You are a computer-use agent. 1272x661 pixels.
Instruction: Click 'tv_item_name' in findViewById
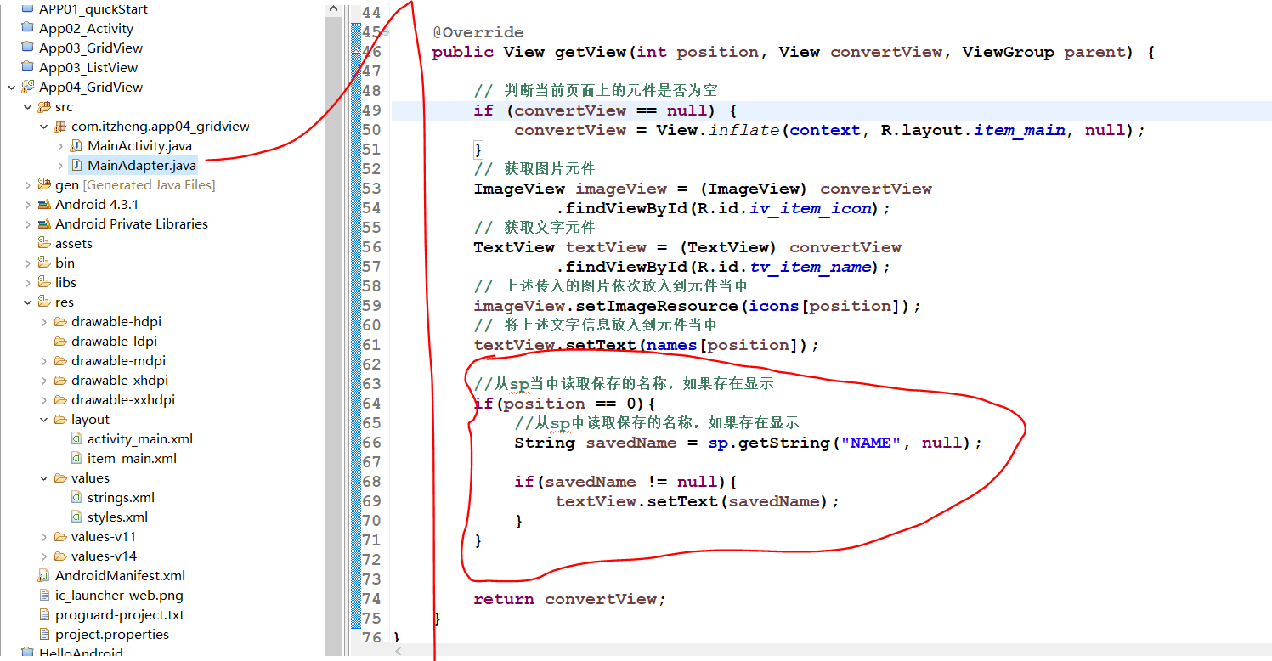tap(810, 267)
